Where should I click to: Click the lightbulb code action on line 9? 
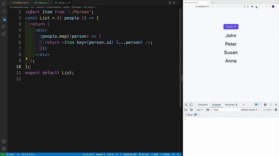(x=26, y=59)
